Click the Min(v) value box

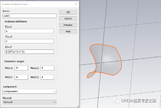pyautogui.click(x=21, y=77)
